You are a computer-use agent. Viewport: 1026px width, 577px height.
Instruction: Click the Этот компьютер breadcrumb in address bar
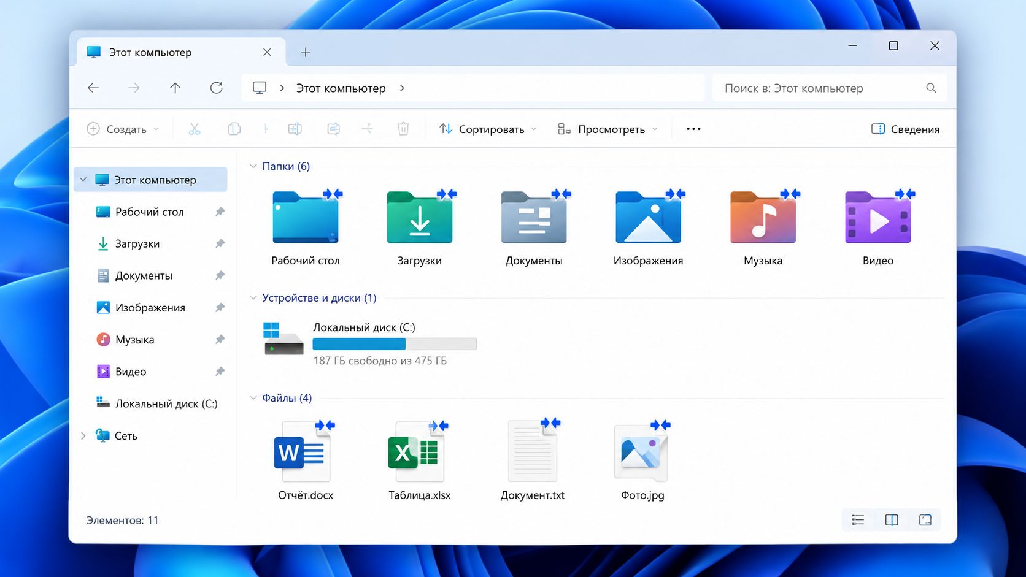pyautogui.click(x=341, y=88)
